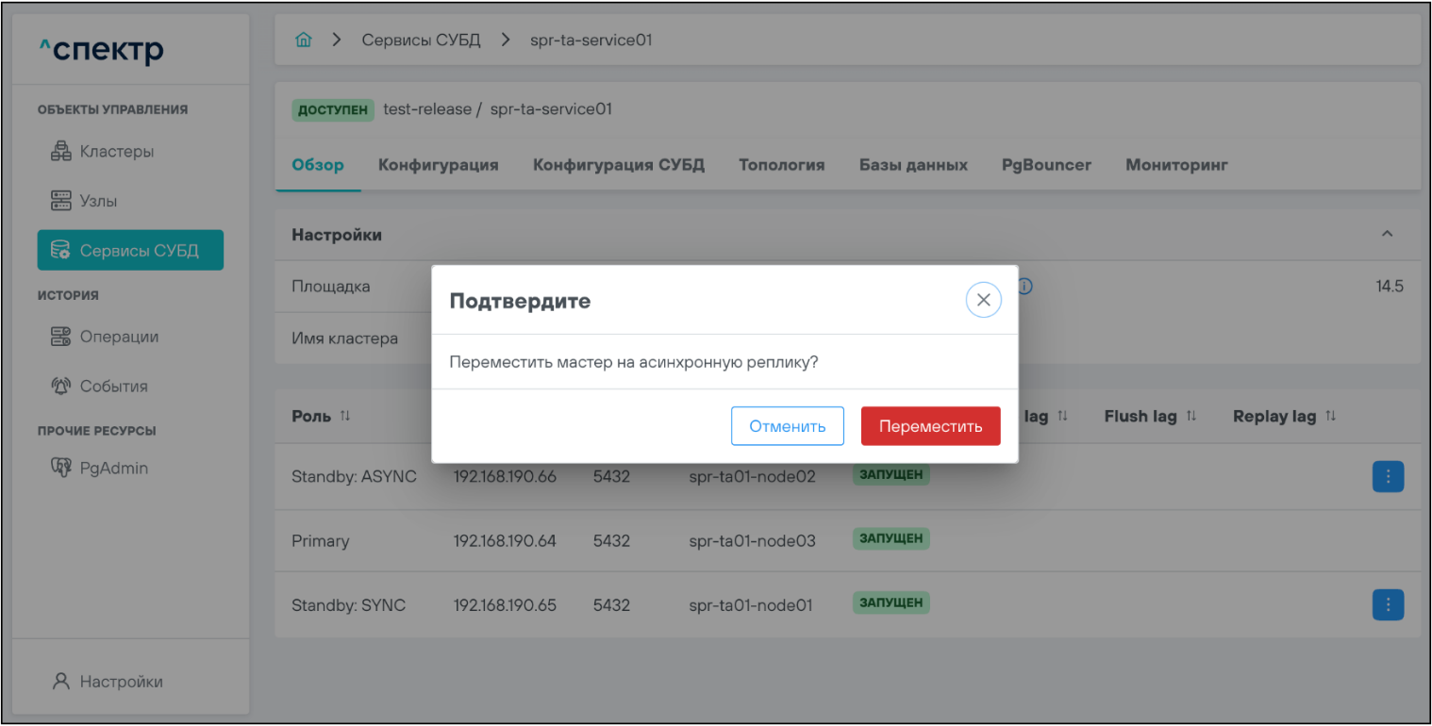Confirm with the red Переместить button

pyautogui.click(x=930, y=426)
